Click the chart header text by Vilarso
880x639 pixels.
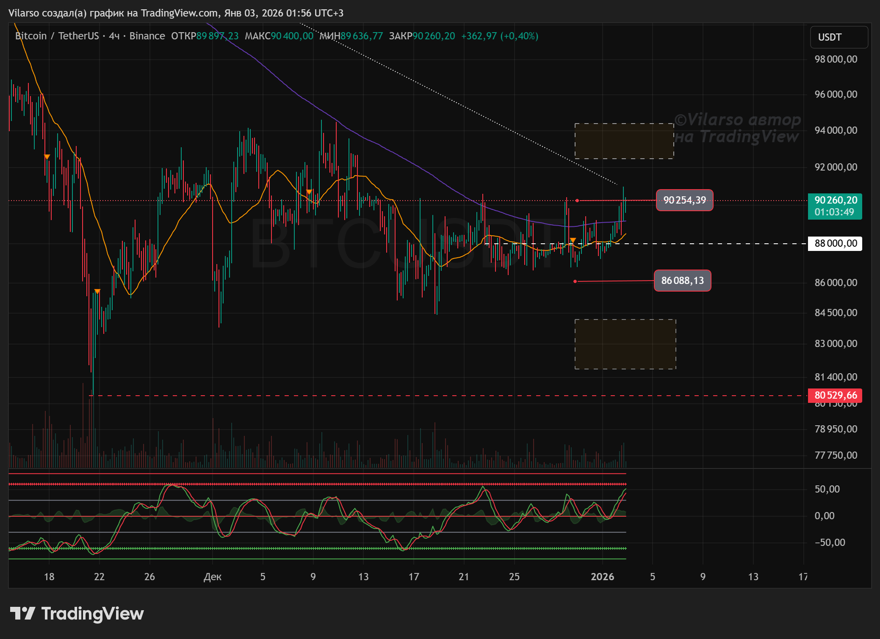pyautogui.click(x=176, y=13)
